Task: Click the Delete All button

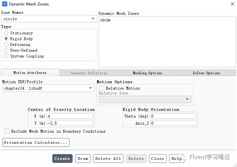Action: tap(108, 159)
